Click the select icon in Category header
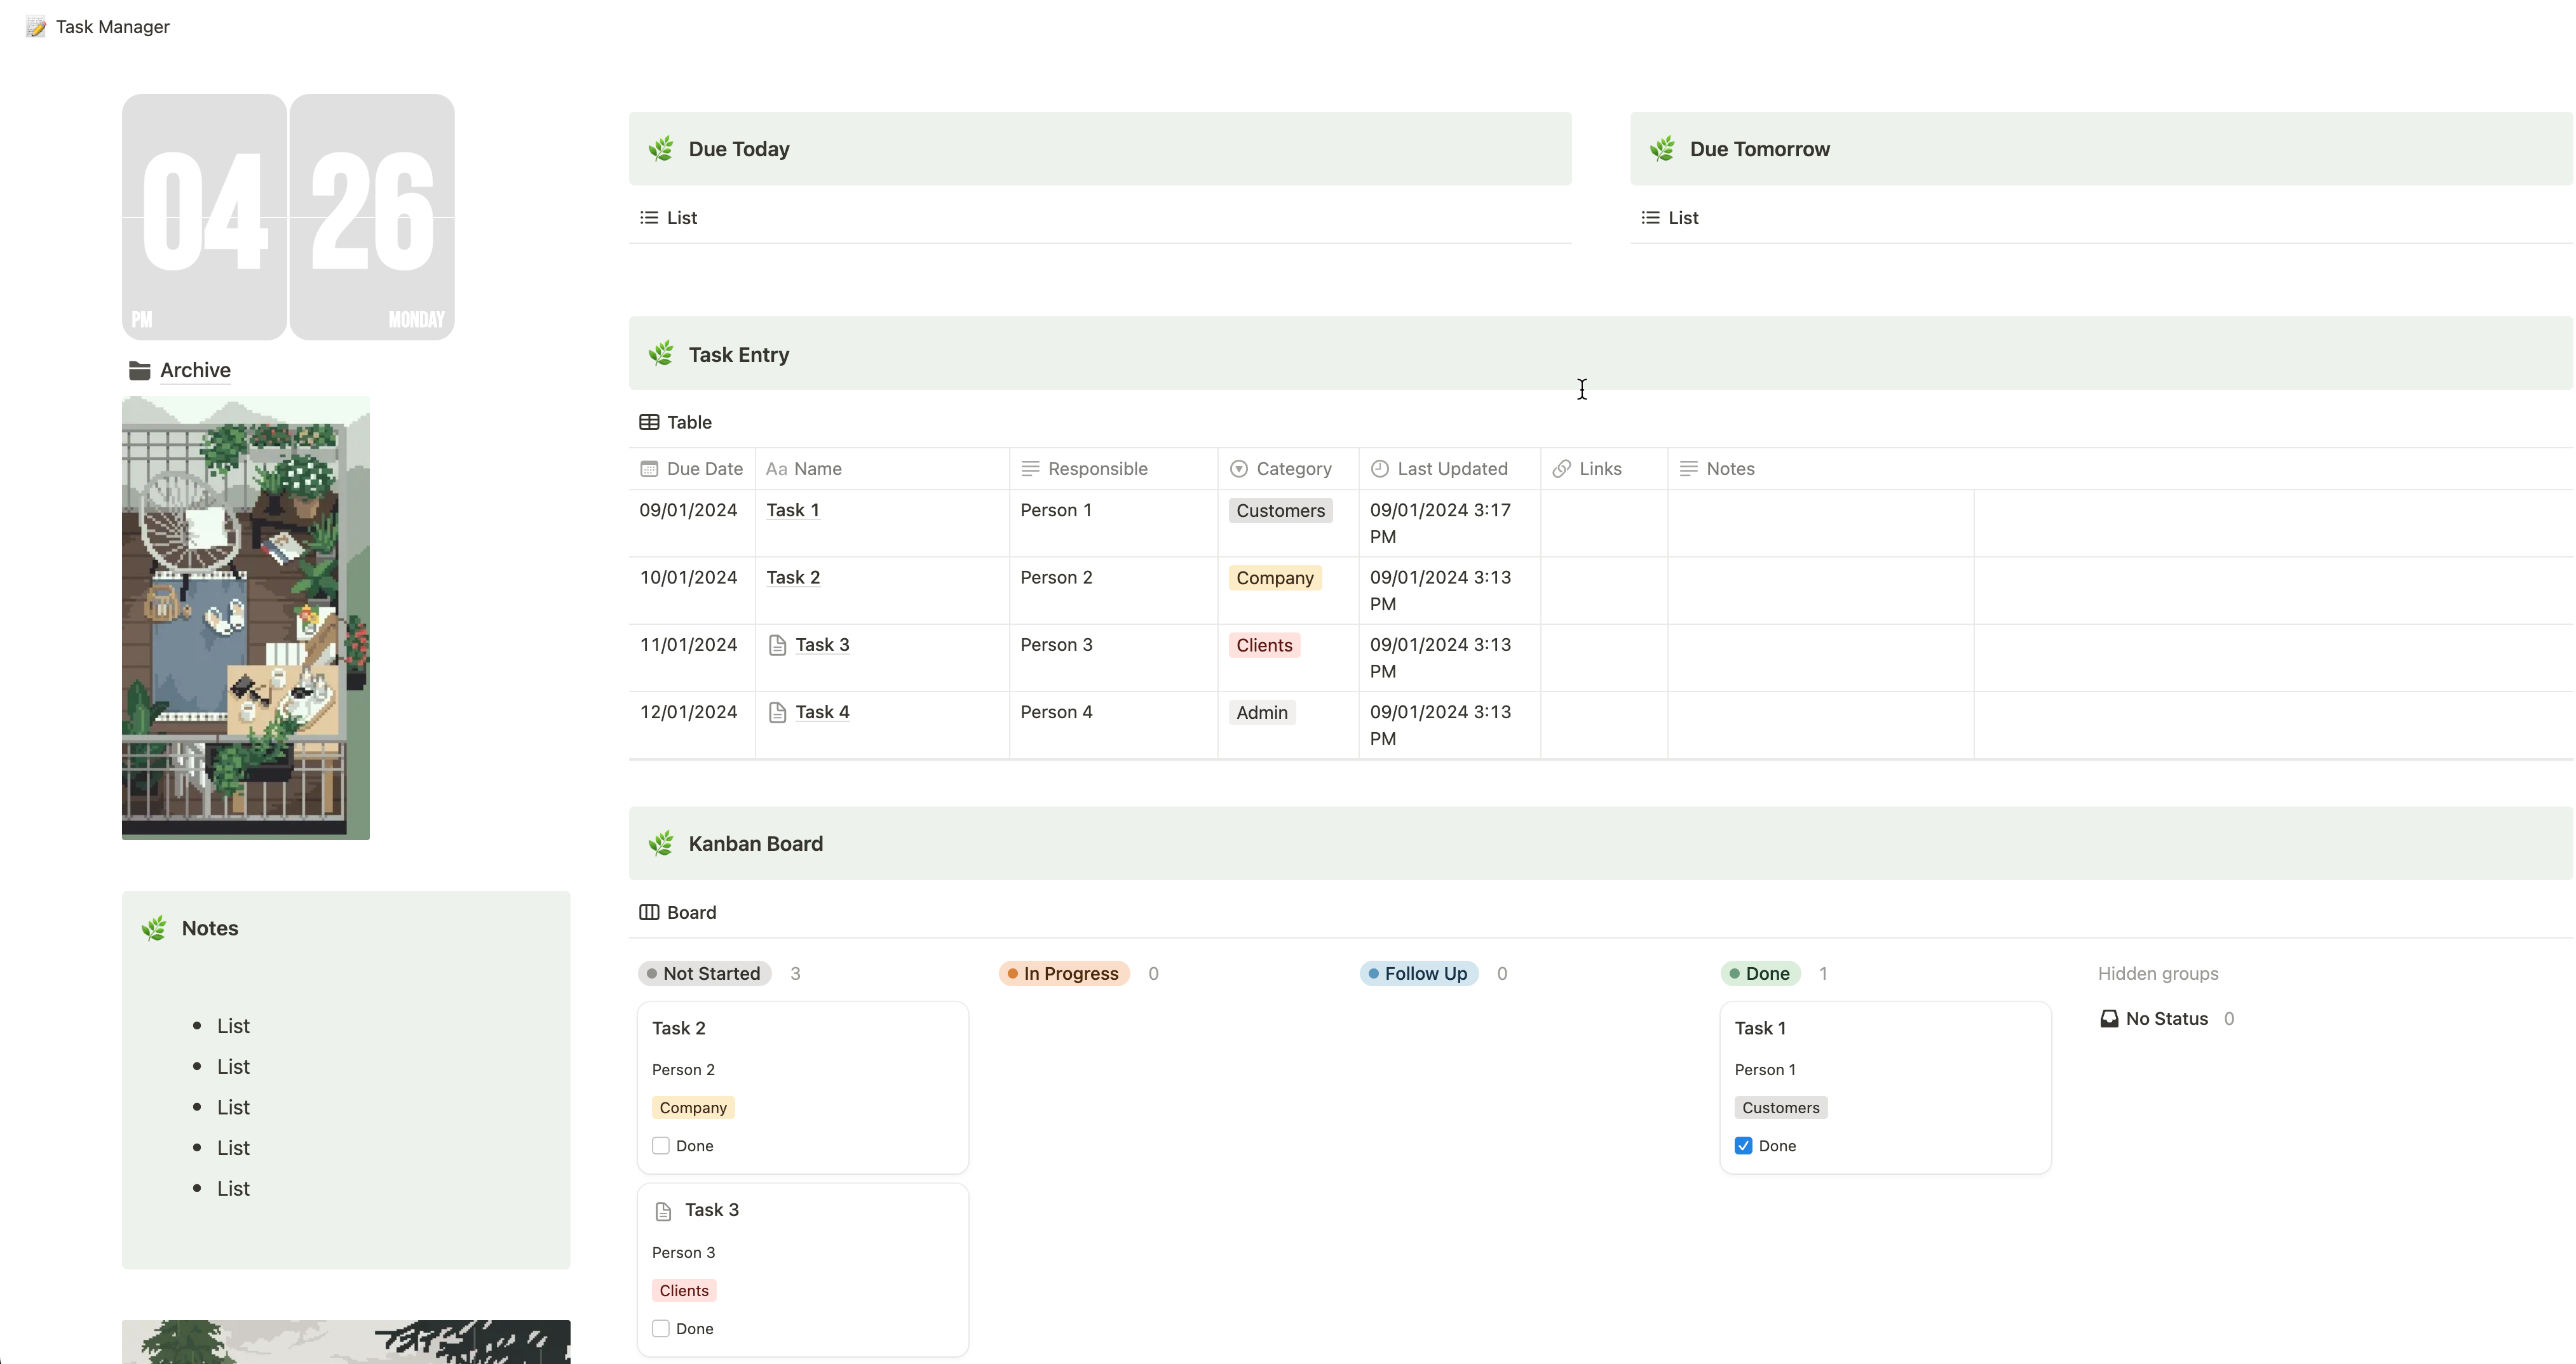2576x1364 pixels. [x=1239, y=469]
